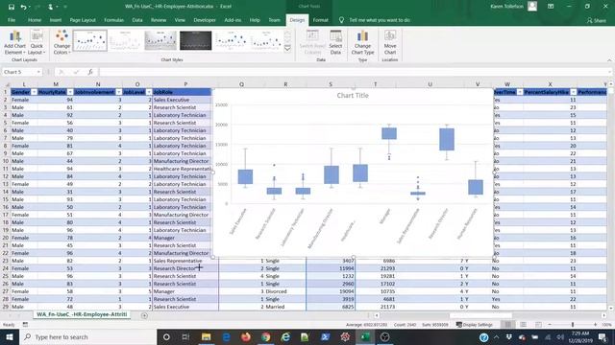Switch to Page Break Preview icon

click(538, 325)
